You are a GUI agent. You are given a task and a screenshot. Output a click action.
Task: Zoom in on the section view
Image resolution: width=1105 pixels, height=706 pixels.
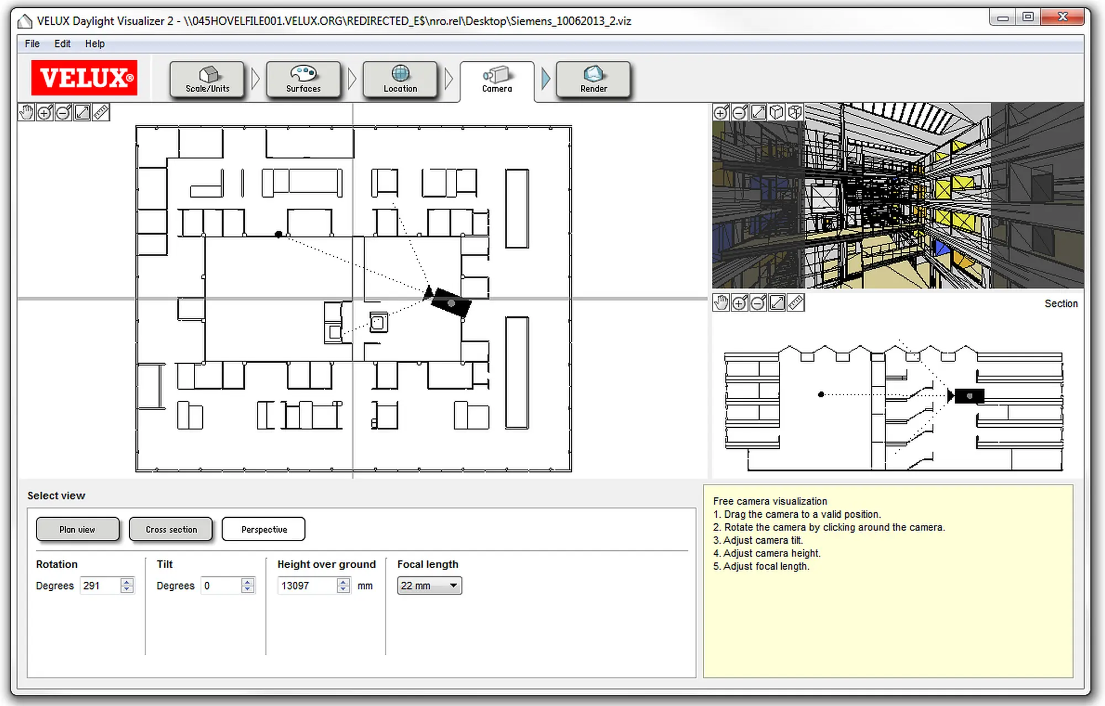pyautogui.click(x=740, y=302)
